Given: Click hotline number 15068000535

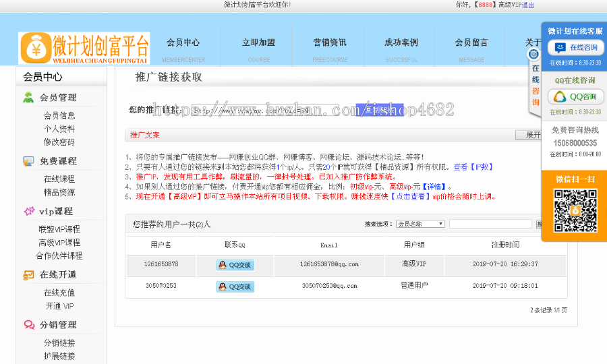Looking at the screenshot, I should tap(575, 143).
